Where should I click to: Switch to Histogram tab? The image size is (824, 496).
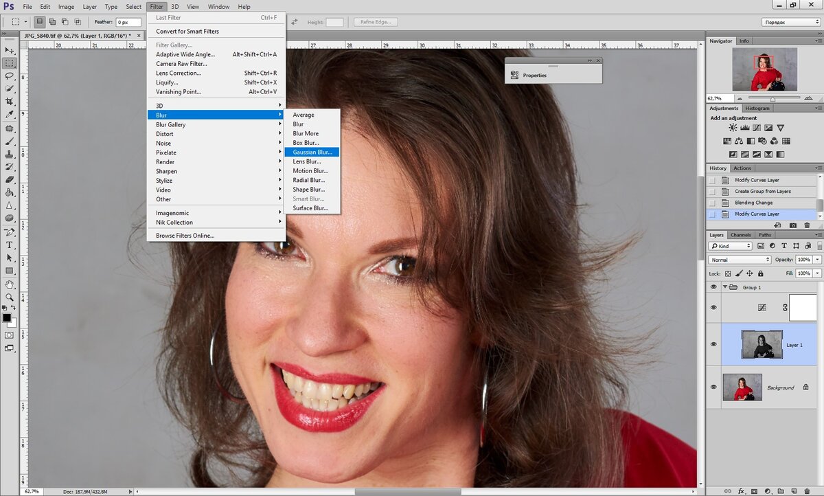tap(757, 108)
